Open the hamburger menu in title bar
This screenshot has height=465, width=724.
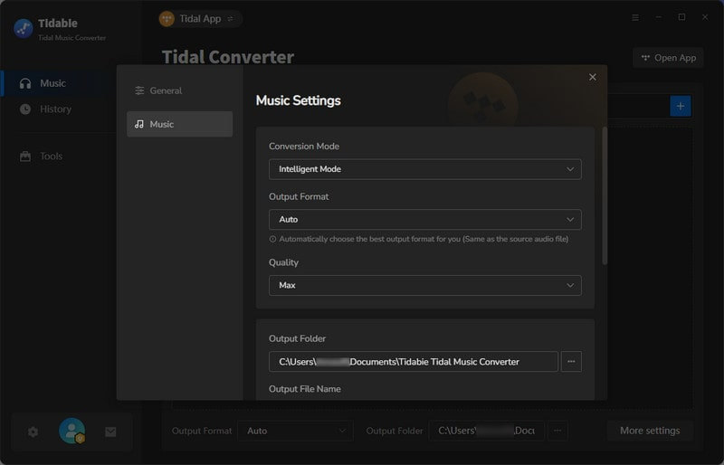point(635,17)
